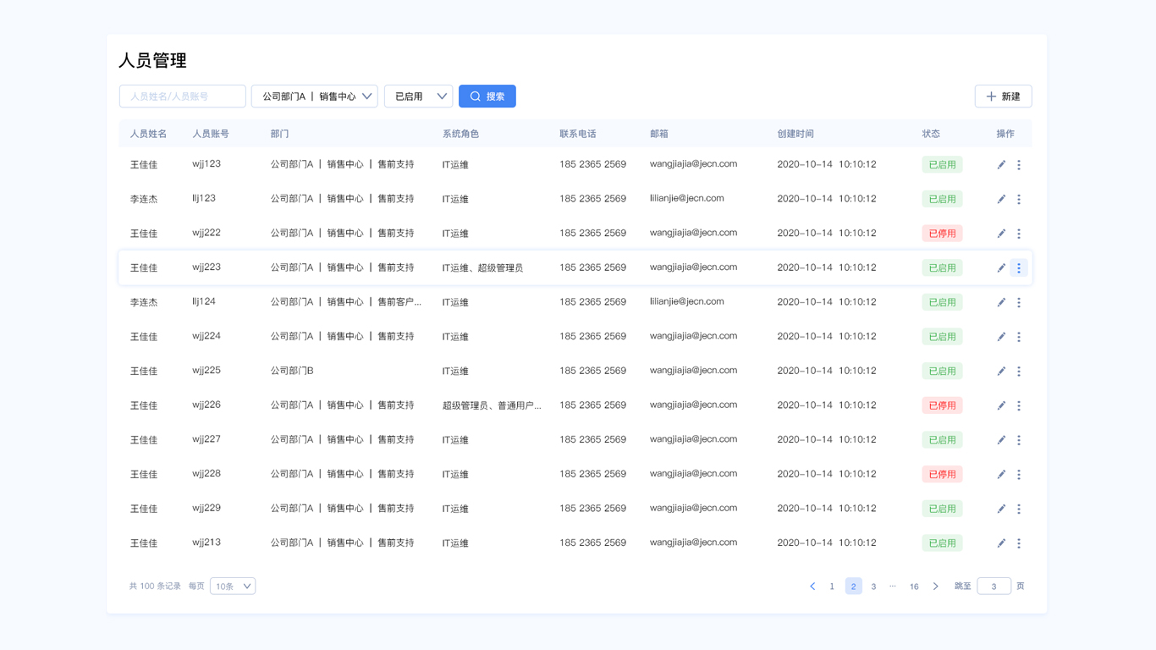
Task: Open more options for wjj226 row
Action: point(1019,405)
